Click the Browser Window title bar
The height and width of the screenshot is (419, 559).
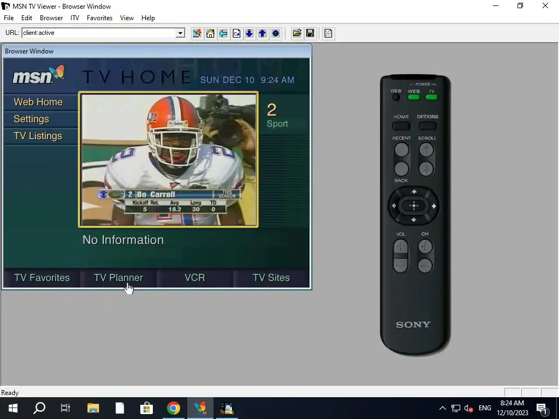(x=157, y=51)
